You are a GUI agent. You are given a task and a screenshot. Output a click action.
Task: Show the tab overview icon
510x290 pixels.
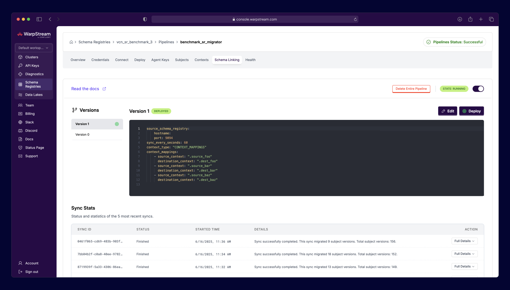point(491,19)
